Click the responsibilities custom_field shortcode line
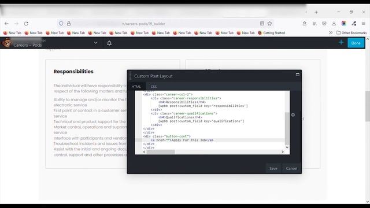Viewport: 370px width, 208px height. click(203, 106)
